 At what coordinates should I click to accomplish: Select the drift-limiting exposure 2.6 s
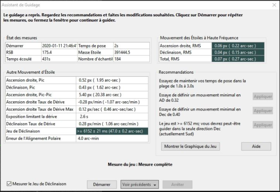pos(112,117)
